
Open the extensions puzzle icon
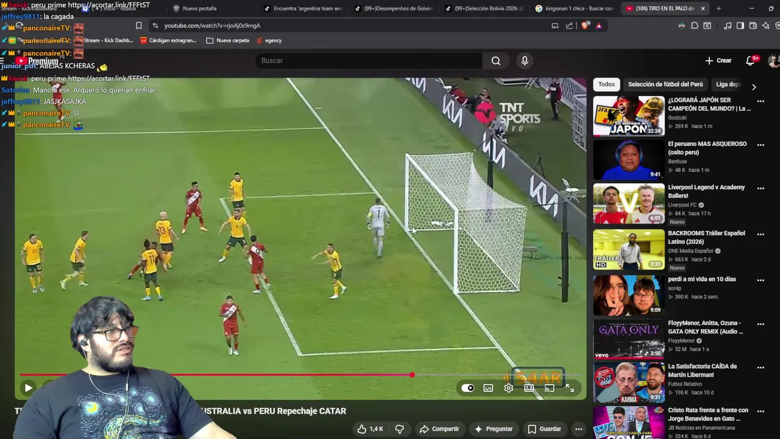coord(695,26)
